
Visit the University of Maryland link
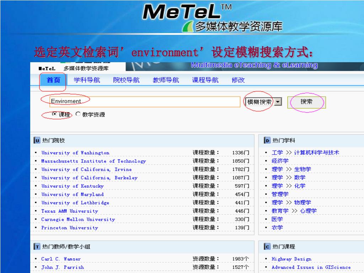pos(73,194)
